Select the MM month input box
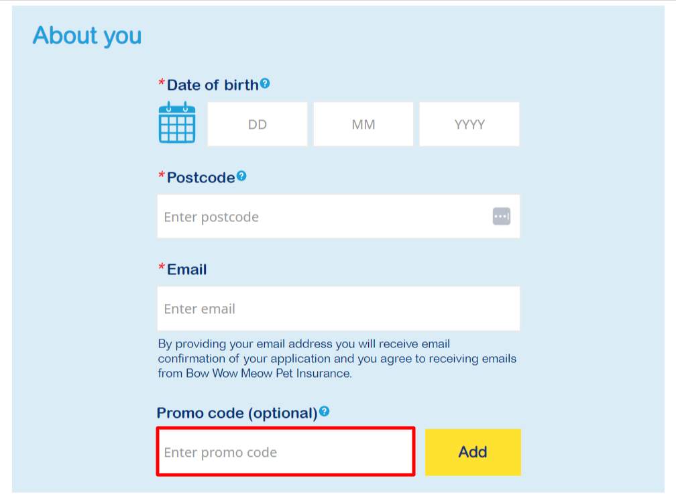Image resolution: width=676 pixels, height=497 pixels. tap(363, 124)
